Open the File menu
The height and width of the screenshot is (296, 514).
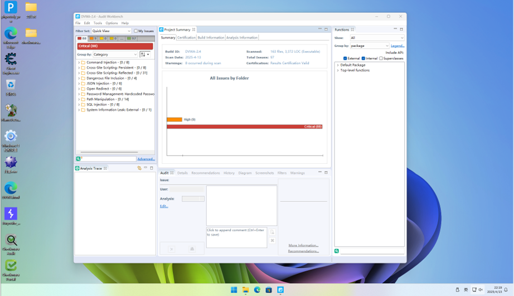click(x=77, y=23)
